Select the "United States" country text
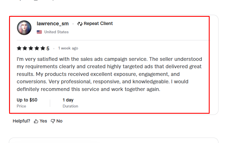 [x=56, y=32]
